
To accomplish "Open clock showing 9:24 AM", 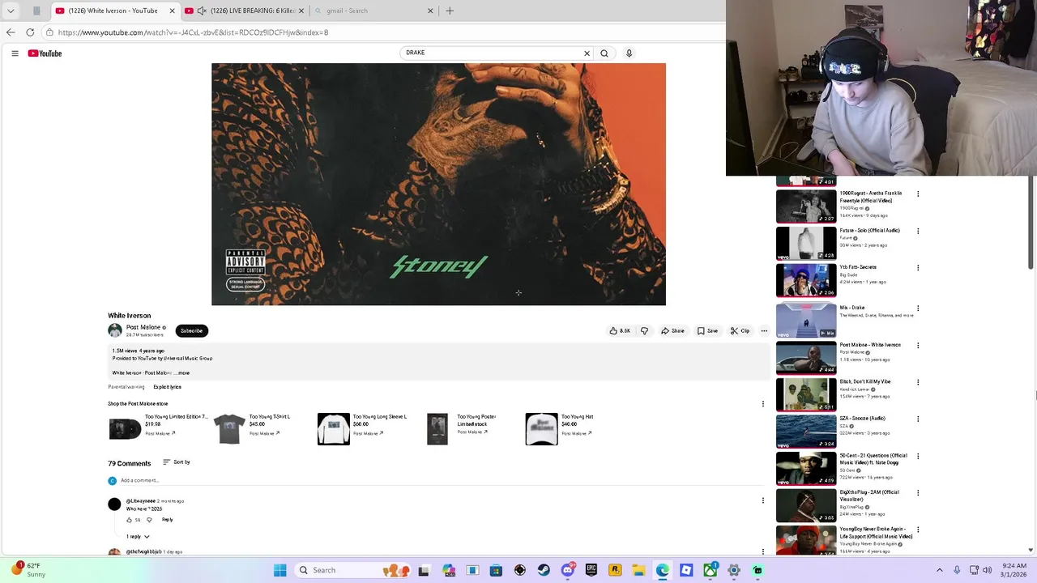I will 1014,570.
